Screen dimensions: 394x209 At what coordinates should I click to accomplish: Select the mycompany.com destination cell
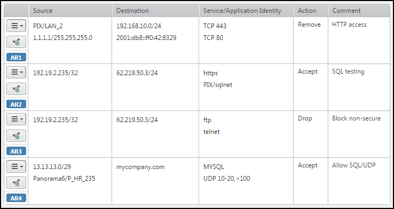tap(140, 167)
